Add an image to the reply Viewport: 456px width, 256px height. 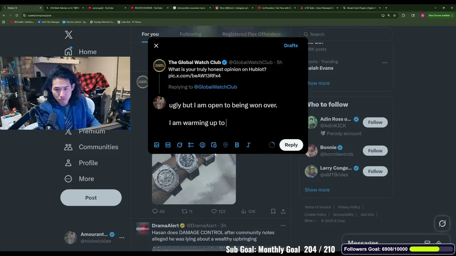[156, 145]
